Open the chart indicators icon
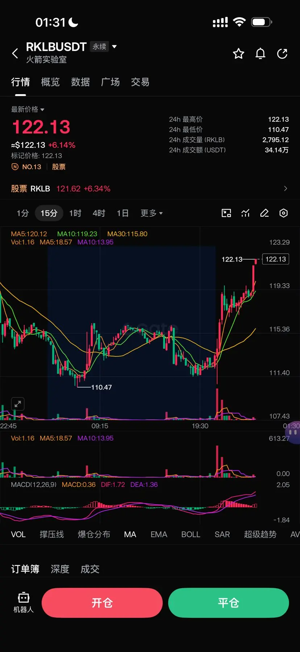This screenshot has width=300, height=652. pyautogui.click(x=245, y=213)
